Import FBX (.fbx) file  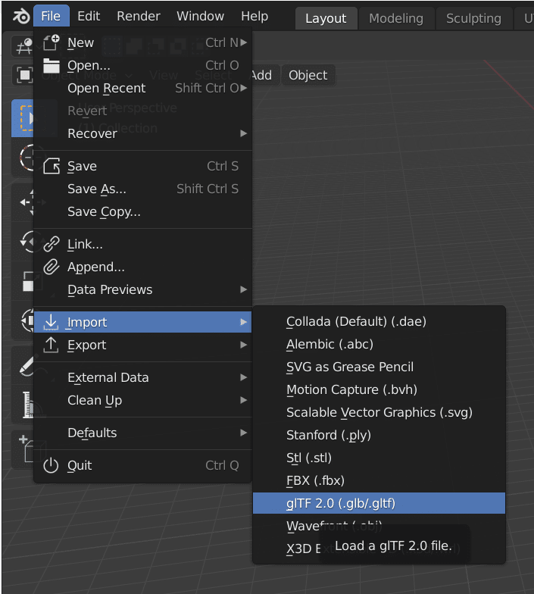point(379,480)
